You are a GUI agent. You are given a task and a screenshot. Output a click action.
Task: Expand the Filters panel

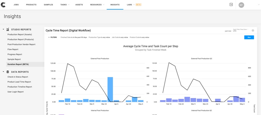pos(52,37)
